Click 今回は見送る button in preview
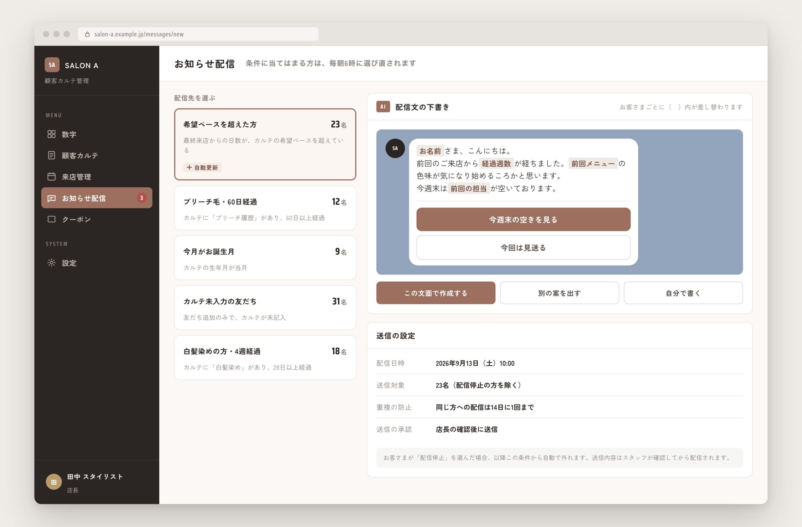This screenshot has height=527, width=802. [x=523, y=248]
